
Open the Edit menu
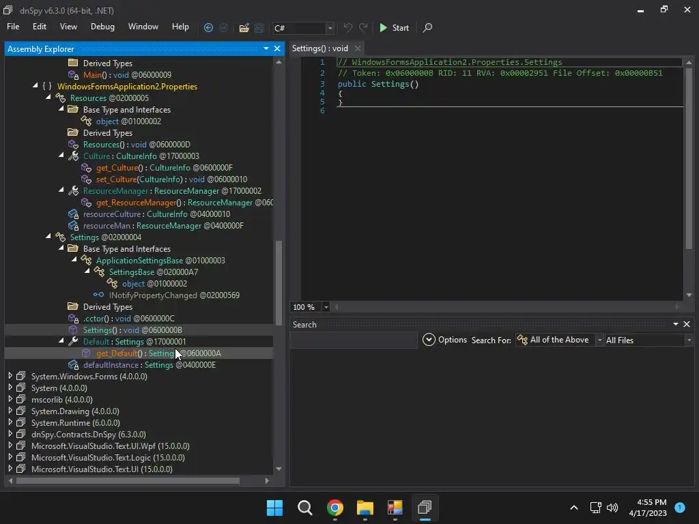[x=39, y=27]
